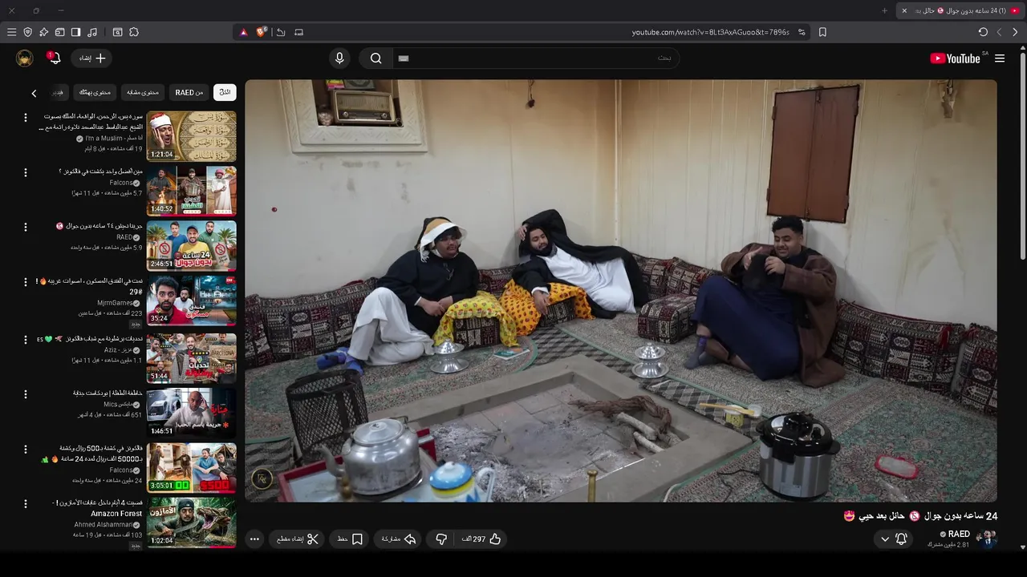1027x577 pixels.
Task: Open the site settings icon in address bar
Action: [x=802, y=32]
